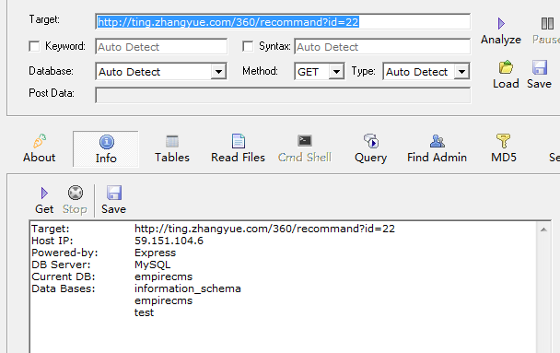Enable the Syntax checkbox
Image resolution: width=560 pixels, height=353 pixels.
(248, 46)
